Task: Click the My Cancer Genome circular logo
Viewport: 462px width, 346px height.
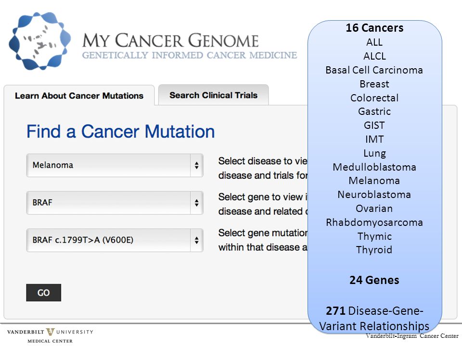Action: point(40,41)
